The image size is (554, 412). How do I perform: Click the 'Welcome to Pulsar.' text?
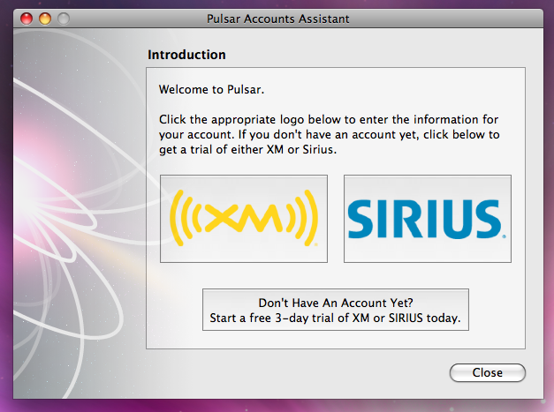[211, 89]
